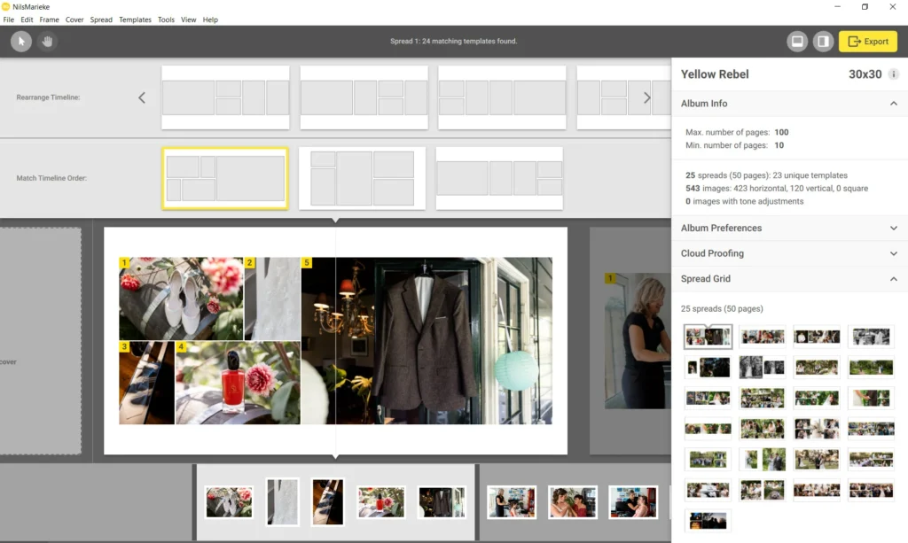The image size is (908, 543).
Task: Collapse the Album Info section
Action: click(893, 104)
